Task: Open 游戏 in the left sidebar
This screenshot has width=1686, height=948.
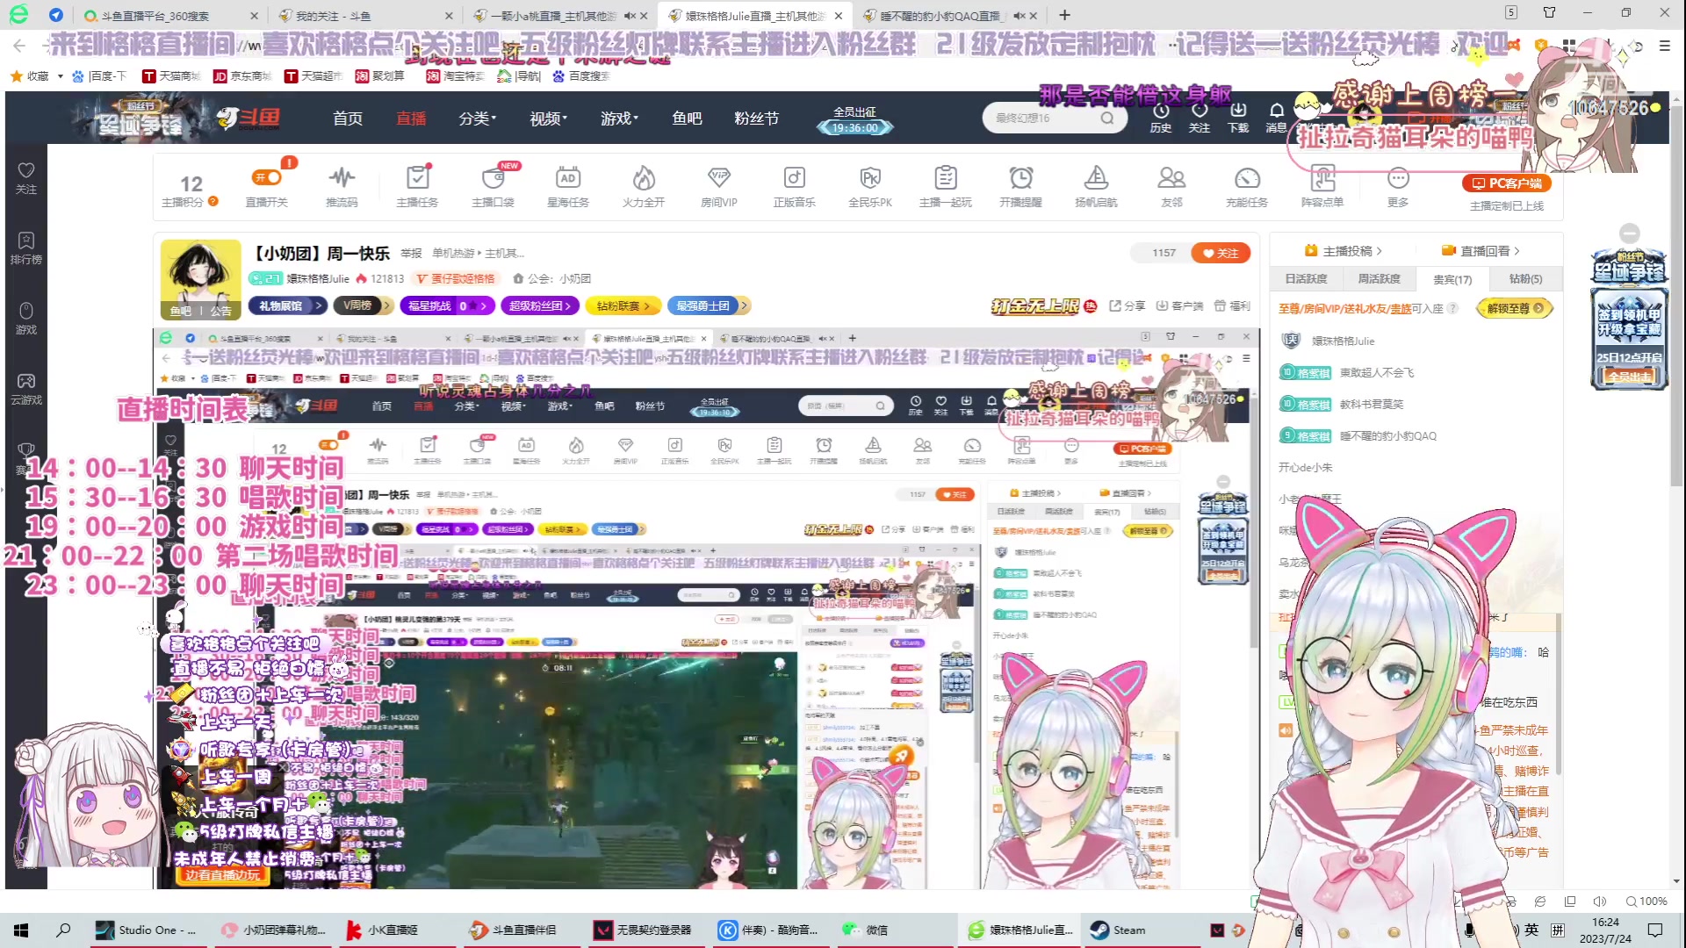Action: (x=26, y=319)
